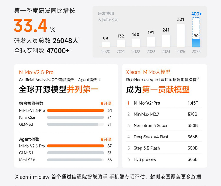Click the chart label 研发费用

106,14
